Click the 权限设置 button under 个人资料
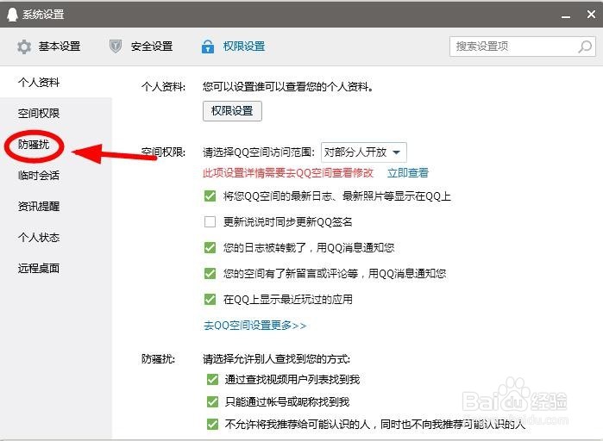 (x=232, y=111)
